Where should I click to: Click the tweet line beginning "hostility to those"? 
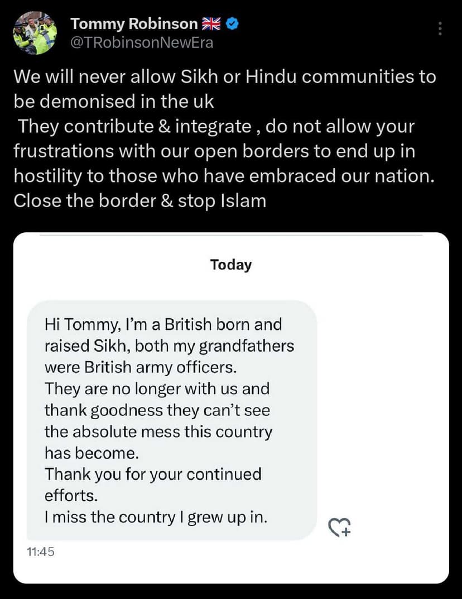coord(223,175)
